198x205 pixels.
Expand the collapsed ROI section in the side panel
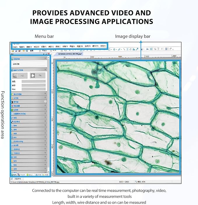click(29, 137)
